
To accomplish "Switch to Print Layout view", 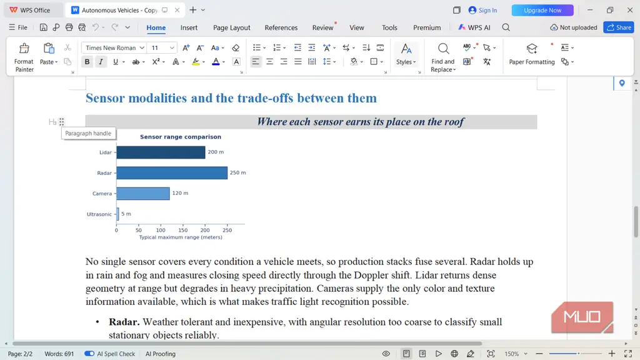I will coord(406,354).
